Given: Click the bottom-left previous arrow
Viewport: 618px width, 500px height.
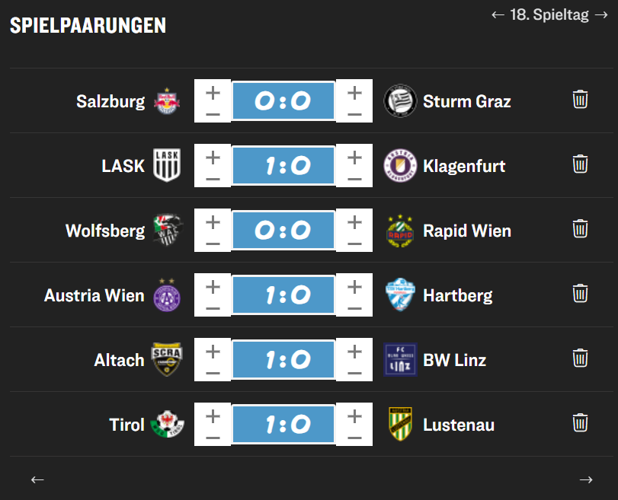Looking at the screenshot, I should click(37, 479).
